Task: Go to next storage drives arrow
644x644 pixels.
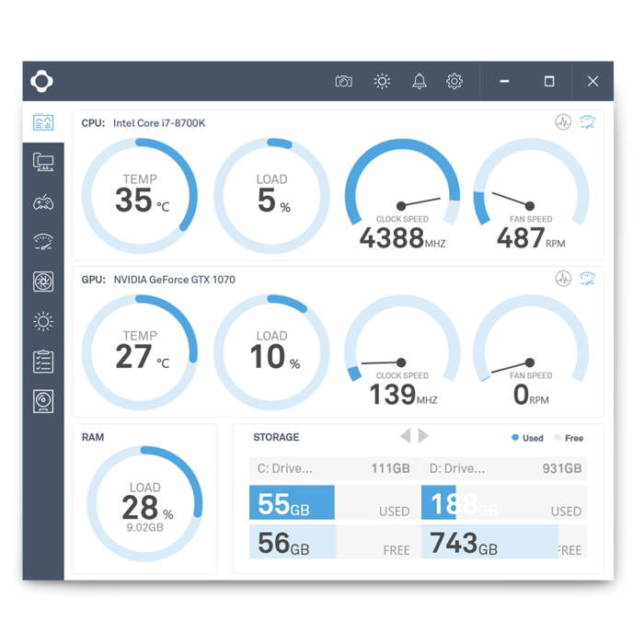Action: coord(423,436)
